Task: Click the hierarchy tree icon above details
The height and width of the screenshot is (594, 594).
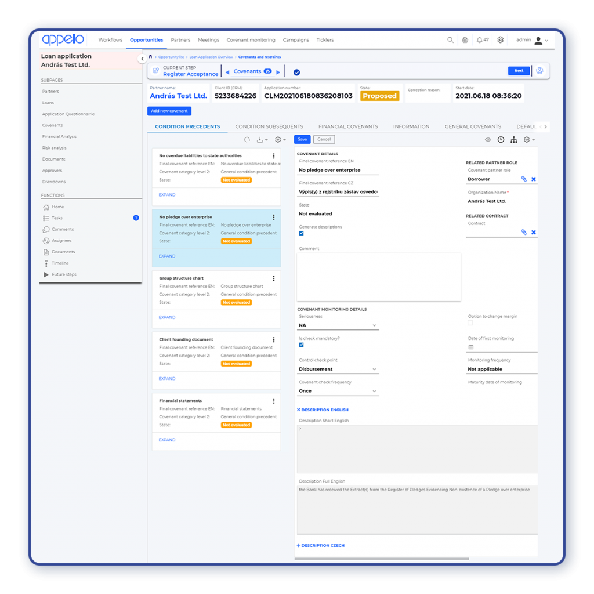Action: click(513, 140)
